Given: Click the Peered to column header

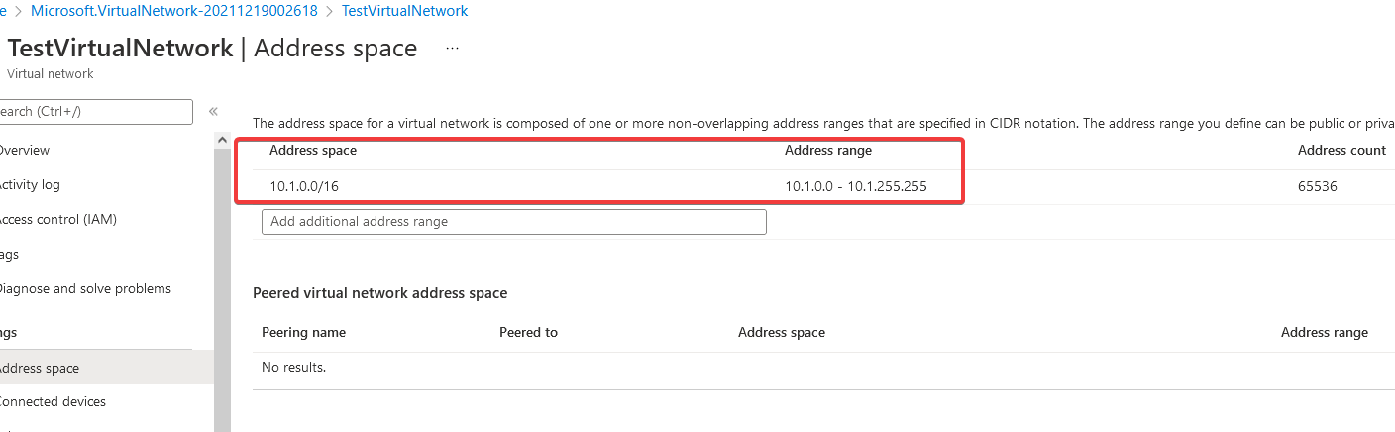Looking at the screenshot, I should click(528, 333).
